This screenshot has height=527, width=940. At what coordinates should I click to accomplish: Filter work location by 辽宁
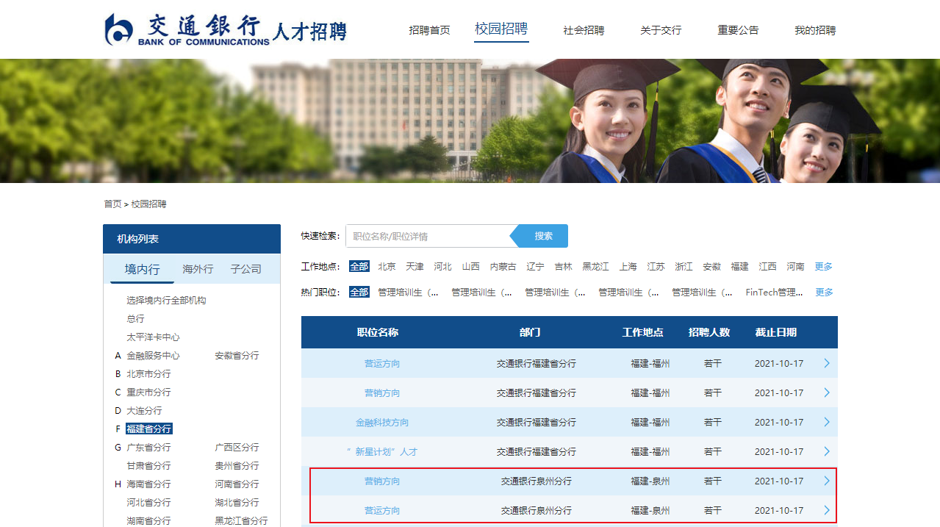(536, 266)
